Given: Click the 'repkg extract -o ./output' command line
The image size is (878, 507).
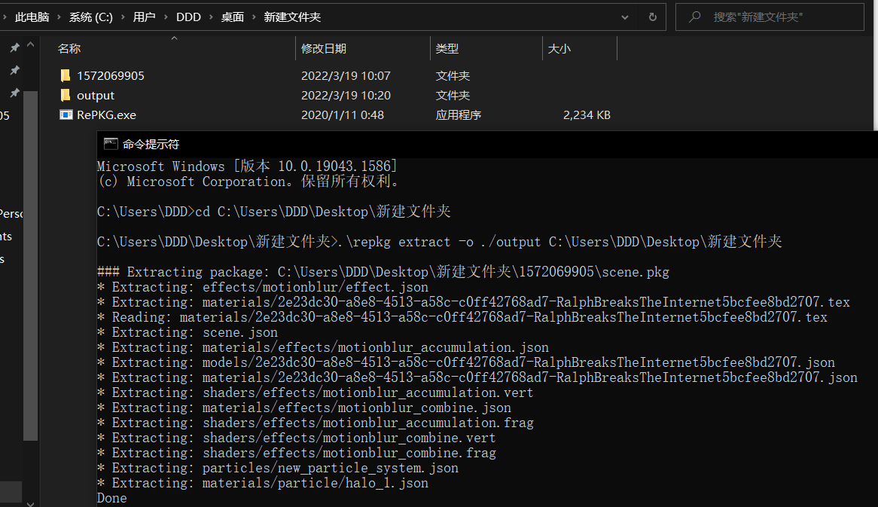Looking at the screenshot, I should [x=439, y=242].
